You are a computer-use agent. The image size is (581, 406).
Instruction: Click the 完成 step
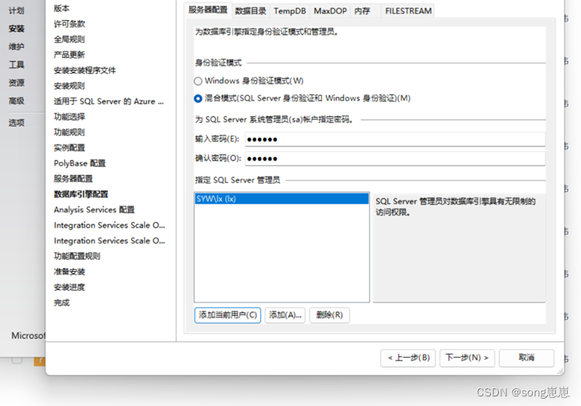point(61,303)
